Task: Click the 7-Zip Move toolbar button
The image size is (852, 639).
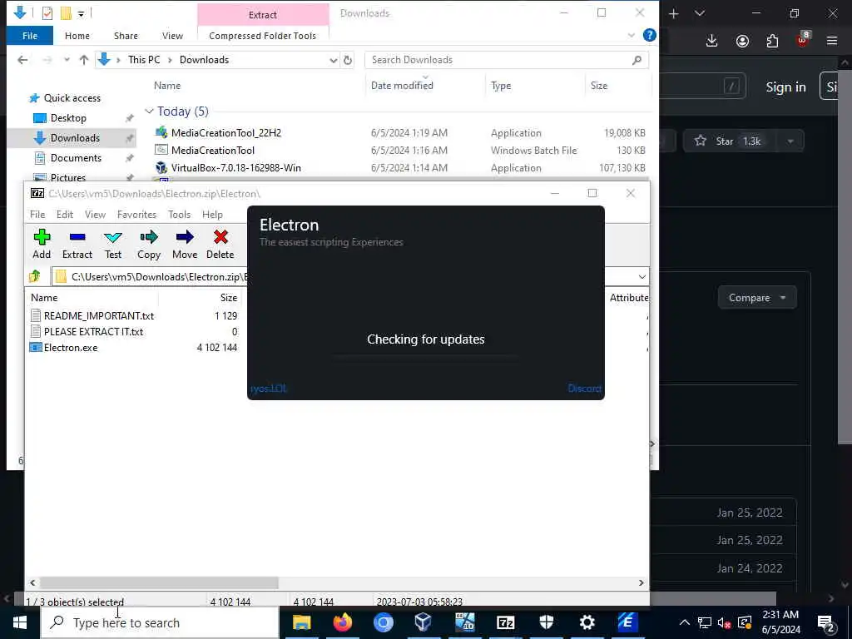Action: [185, 244]
